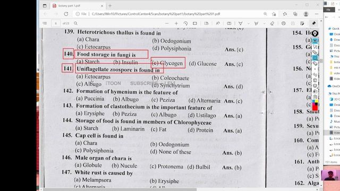Click the annotation overlay lightbulb icon
The height and width of the screenshot is (191, 340).
pyautogui.click(x=315, y=33)
